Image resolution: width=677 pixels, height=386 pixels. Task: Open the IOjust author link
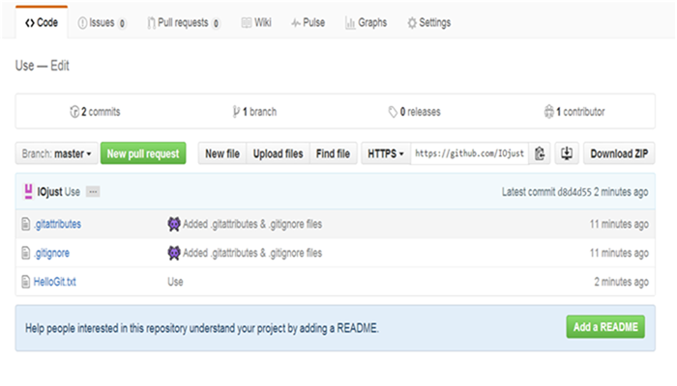[x=49, y=192]
